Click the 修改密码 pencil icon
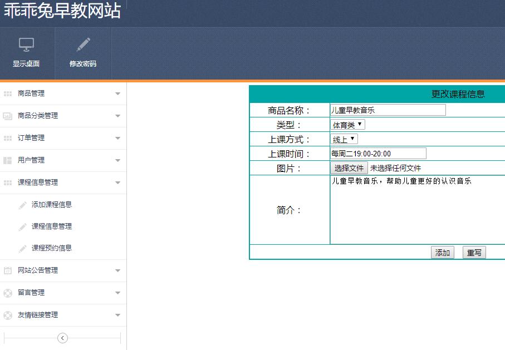This screenshot has height=350, width=505. [x=83, y=45]
